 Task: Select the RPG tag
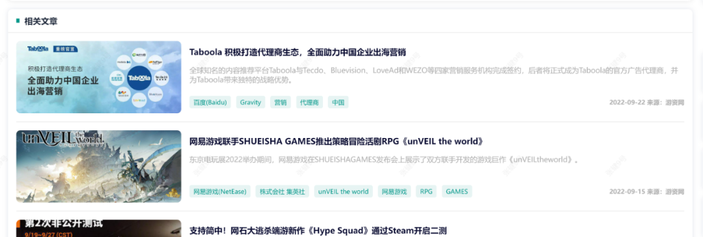pos(426,191)
